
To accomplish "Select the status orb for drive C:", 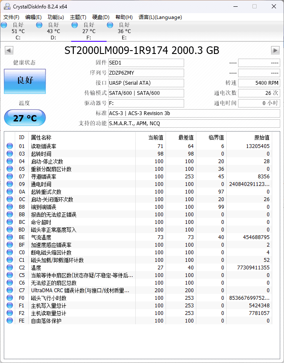I will coord(4,25).
